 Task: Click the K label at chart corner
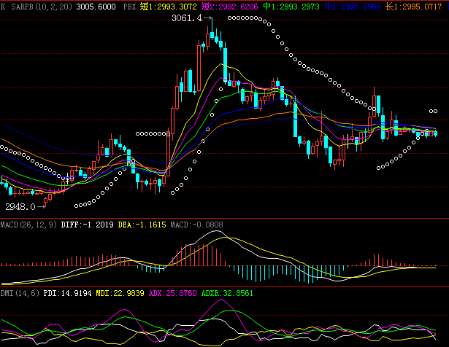(x=3, y=7)
